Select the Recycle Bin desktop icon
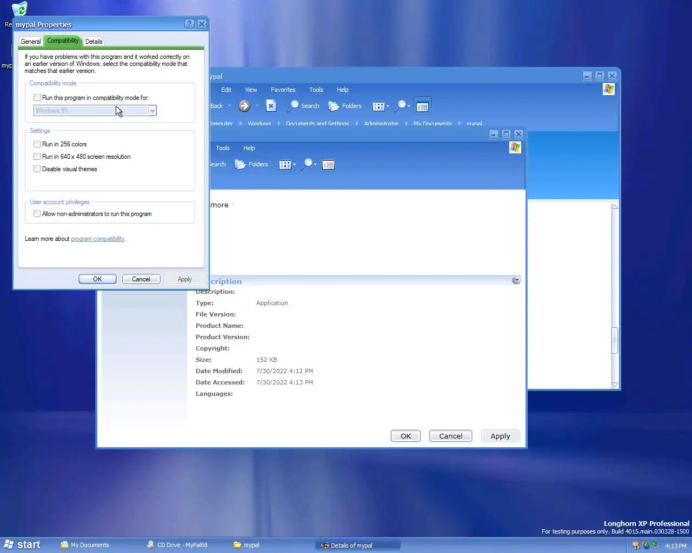The width and height of the screenshot is (692, 553). [x=19, y=9]
